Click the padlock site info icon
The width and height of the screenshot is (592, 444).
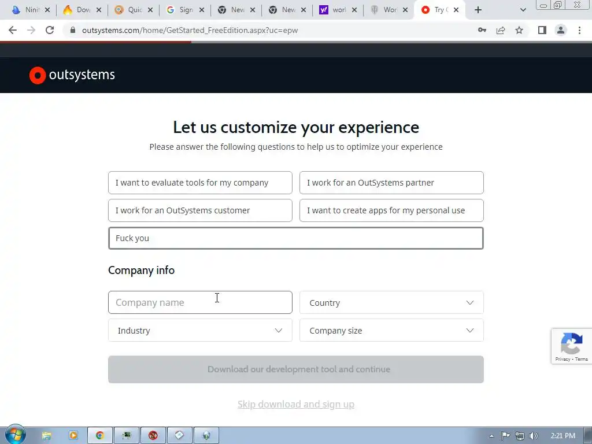(x=72, y=30)
